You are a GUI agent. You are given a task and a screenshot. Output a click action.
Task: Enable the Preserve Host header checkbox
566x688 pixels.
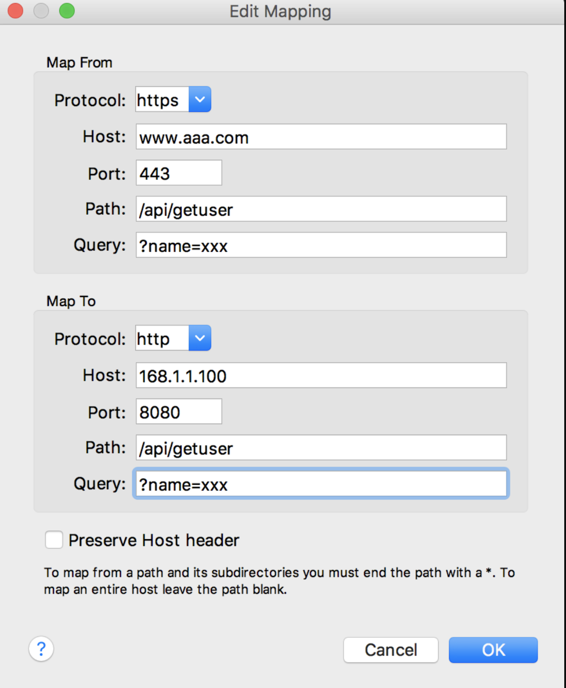pyautogui.click(x=54, y=540)
